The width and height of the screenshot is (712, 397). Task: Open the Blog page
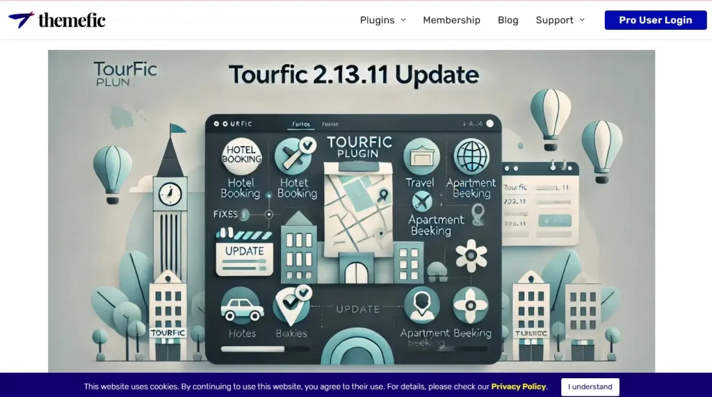coord(508,20)
